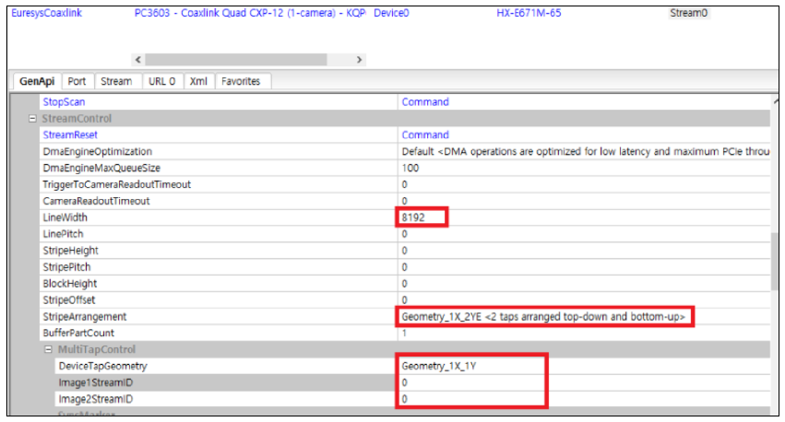Select the LinePitch feature name

63,234
